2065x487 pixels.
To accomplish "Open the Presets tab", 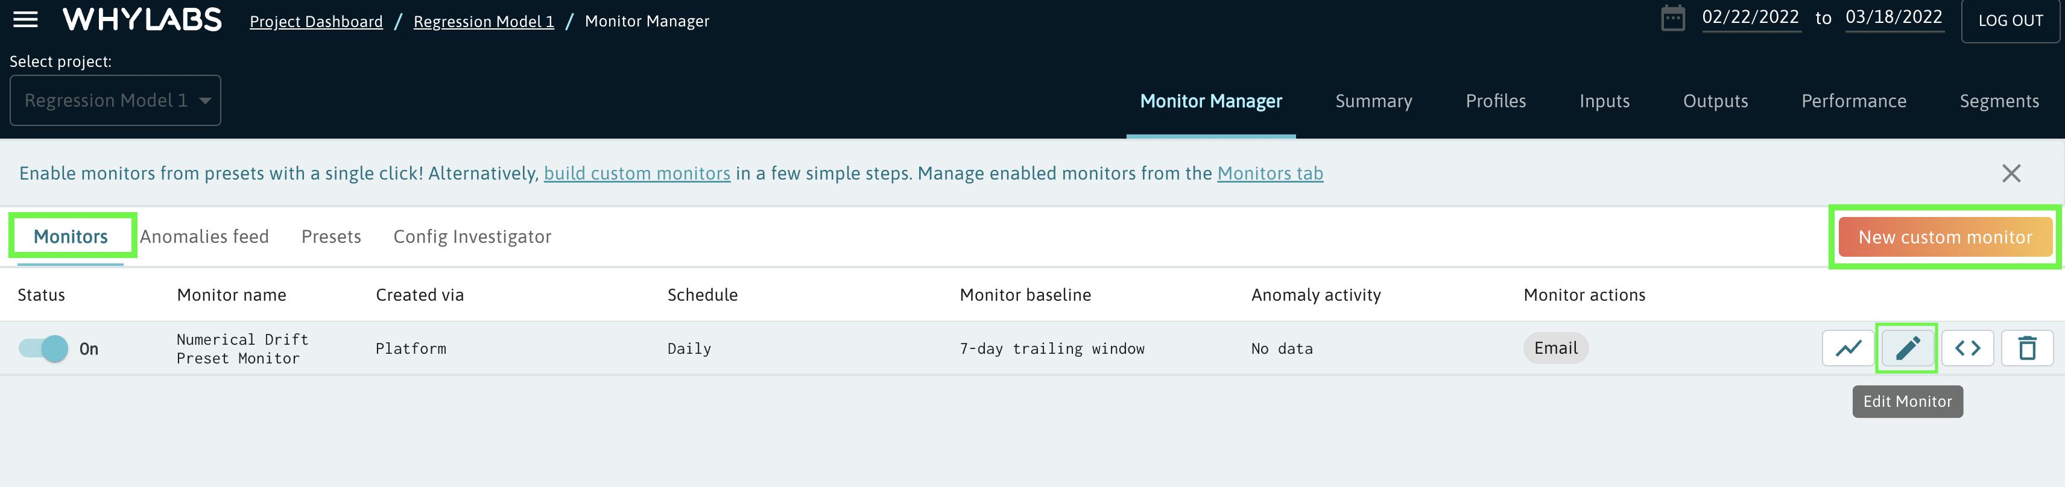I will (x=331, y=237).
